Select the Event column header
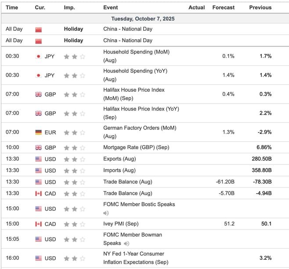The width and height of the screenshot is (289, 269). click(110, 7)
